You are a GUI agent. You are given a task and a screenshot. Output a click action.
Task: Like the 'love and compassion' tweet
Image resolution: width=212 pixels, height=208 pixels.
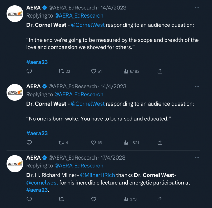pyautogui.click(x=93, y=71)
